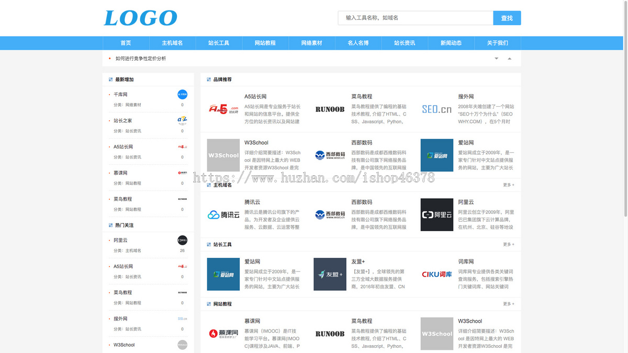The width and height of the screenshot is (628, 353).
Task: Open 站长之家 name link in sidebar
Action: (123, 121)
